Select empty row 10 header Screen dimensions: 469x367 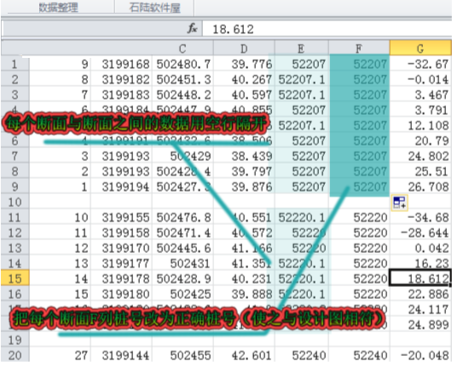click(x=15, y=202)
